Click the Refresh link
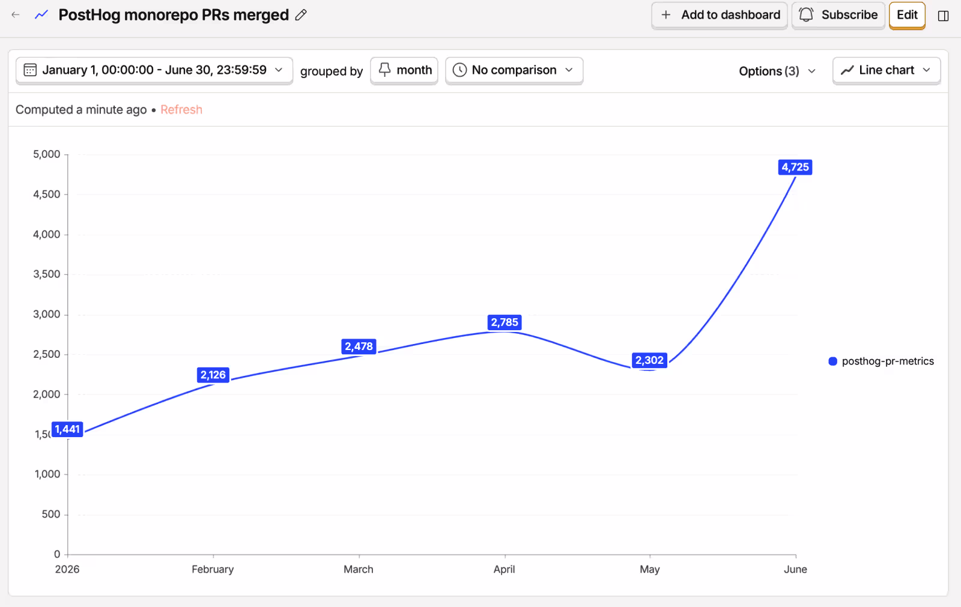Viewport: 961px width, 607px height. point(181,109)
